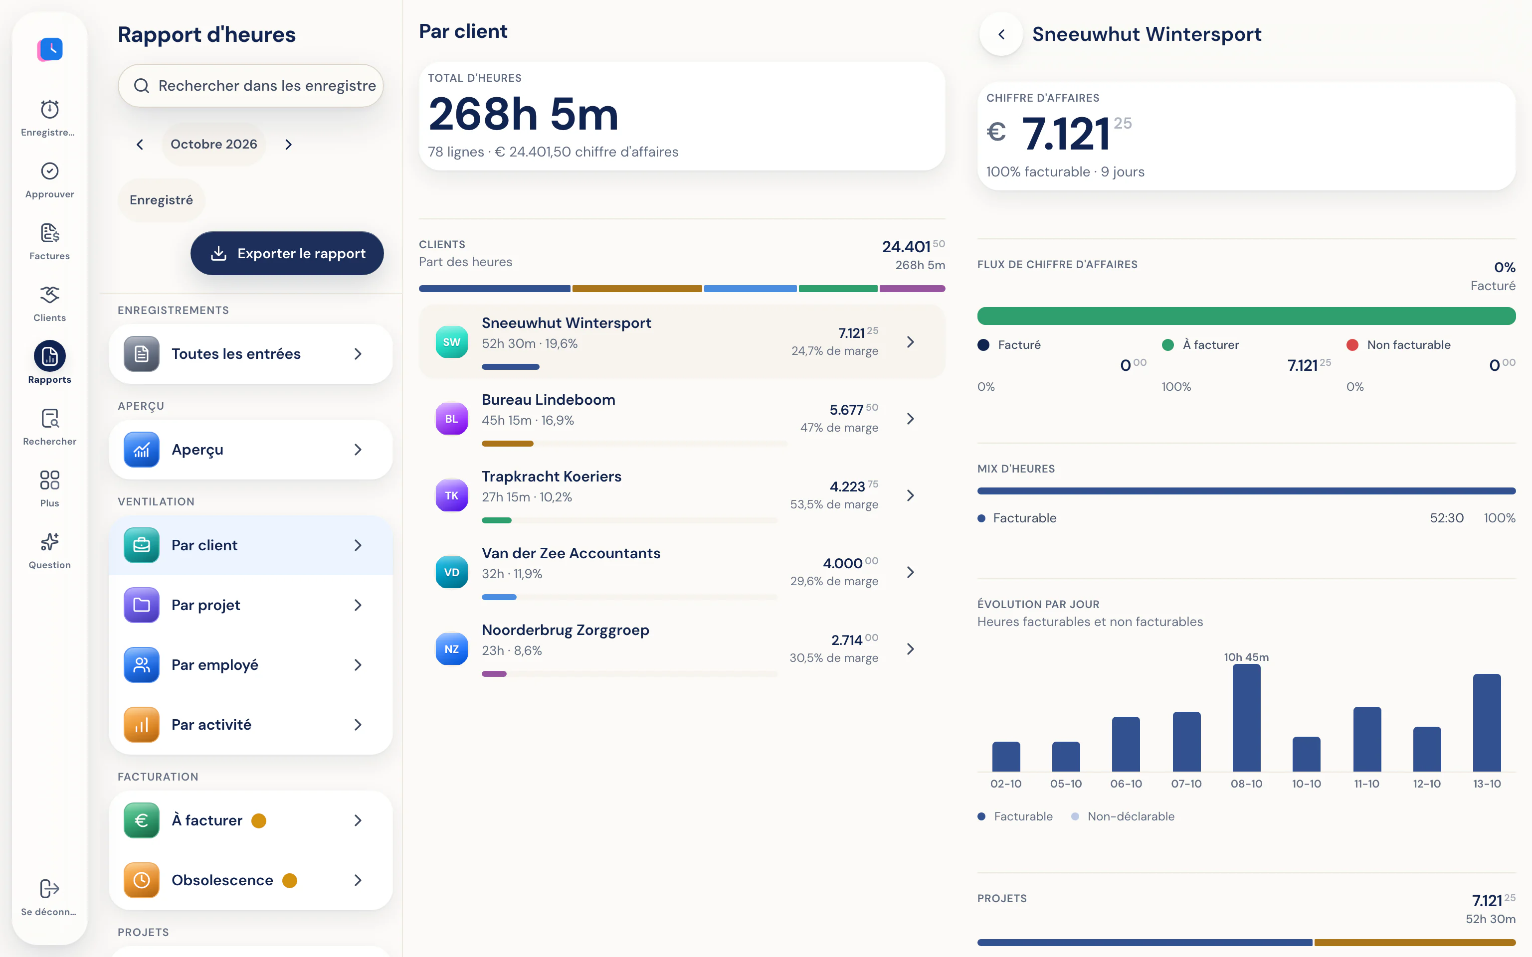Click the blue Mix d'heures bar
Viewport: 1532px width, 957px height.
[x=1246, y=490]
